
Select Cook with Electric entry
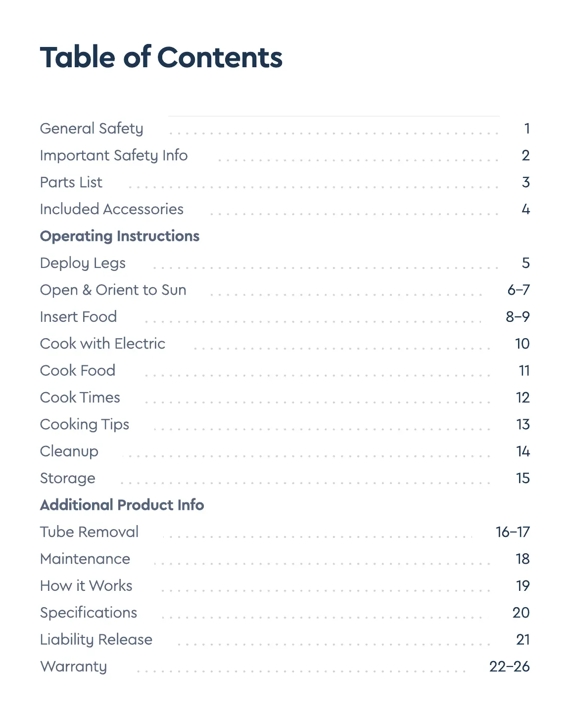pos(102,344)
